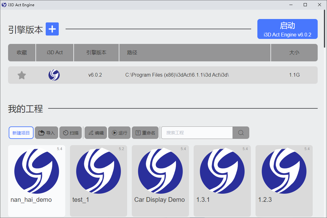This screenshot has width=327, height=218.
Task: Click the i3D Act Engine title bar icon
Action: tap(4, 5)
